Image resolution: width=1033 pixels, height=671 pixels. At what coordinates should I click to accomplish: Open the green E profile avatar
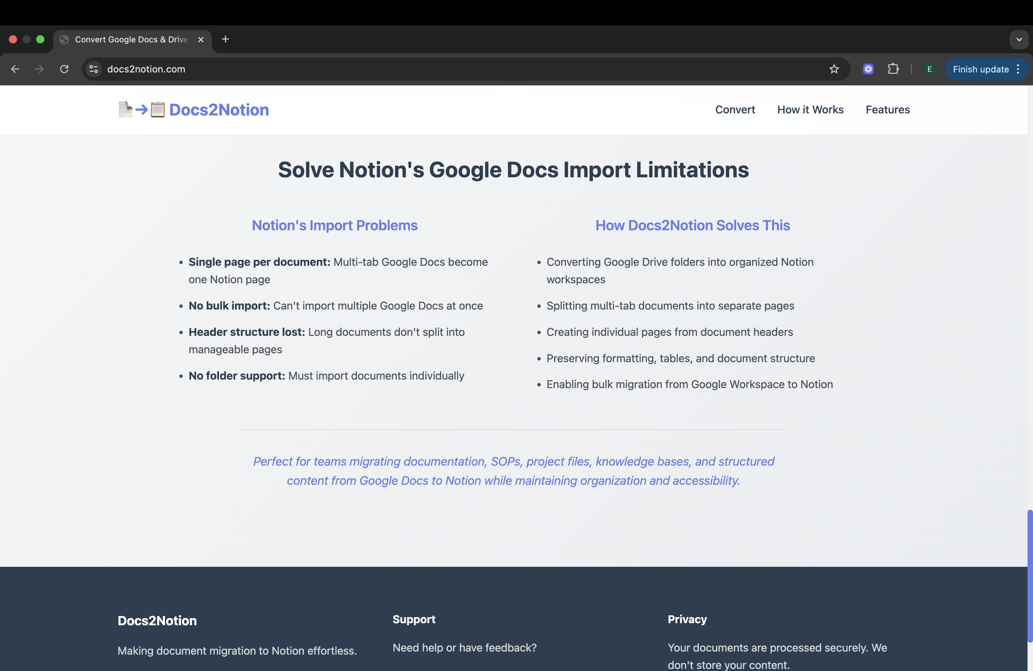tap(929, 69)
